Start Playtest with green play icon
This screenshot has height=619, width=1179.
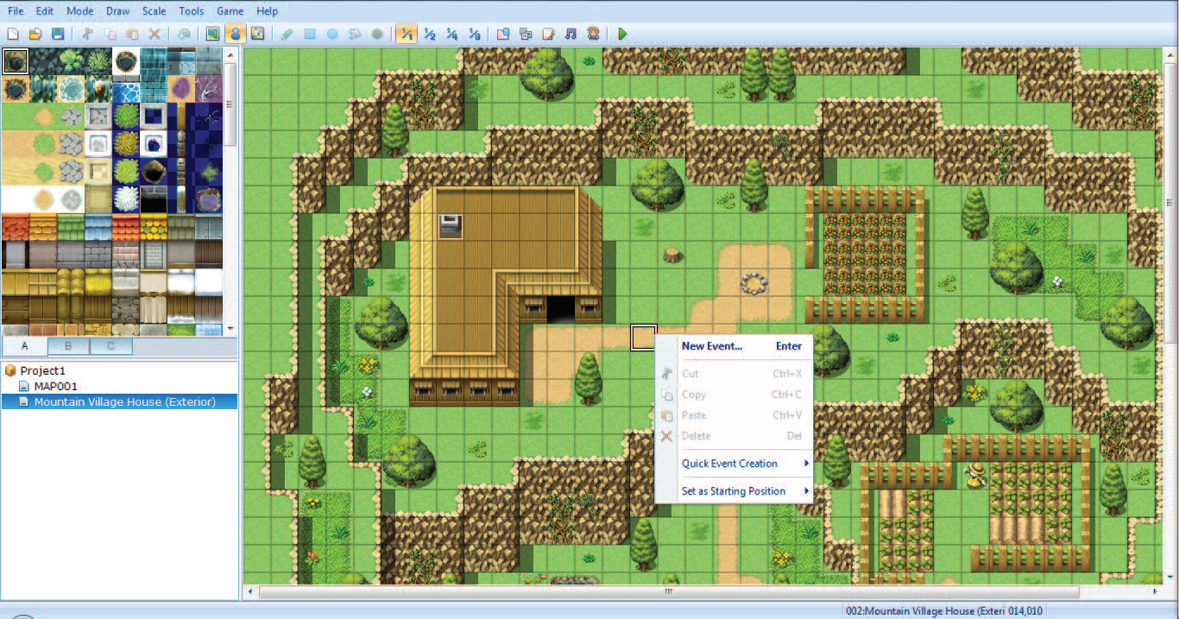tap(622, 35)
